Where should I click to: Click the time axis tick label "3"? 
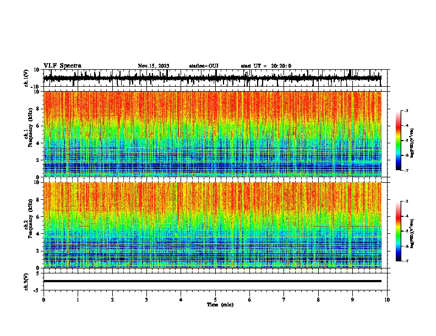pyautogui.click(x=146, y=300)
